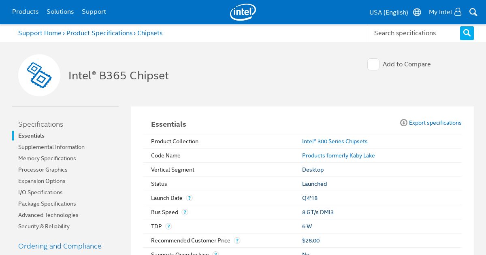The width and height of the screenshot is (486, 255).
Task: Open Products formerly Kaby Lake link
Action: coord(339,155)
